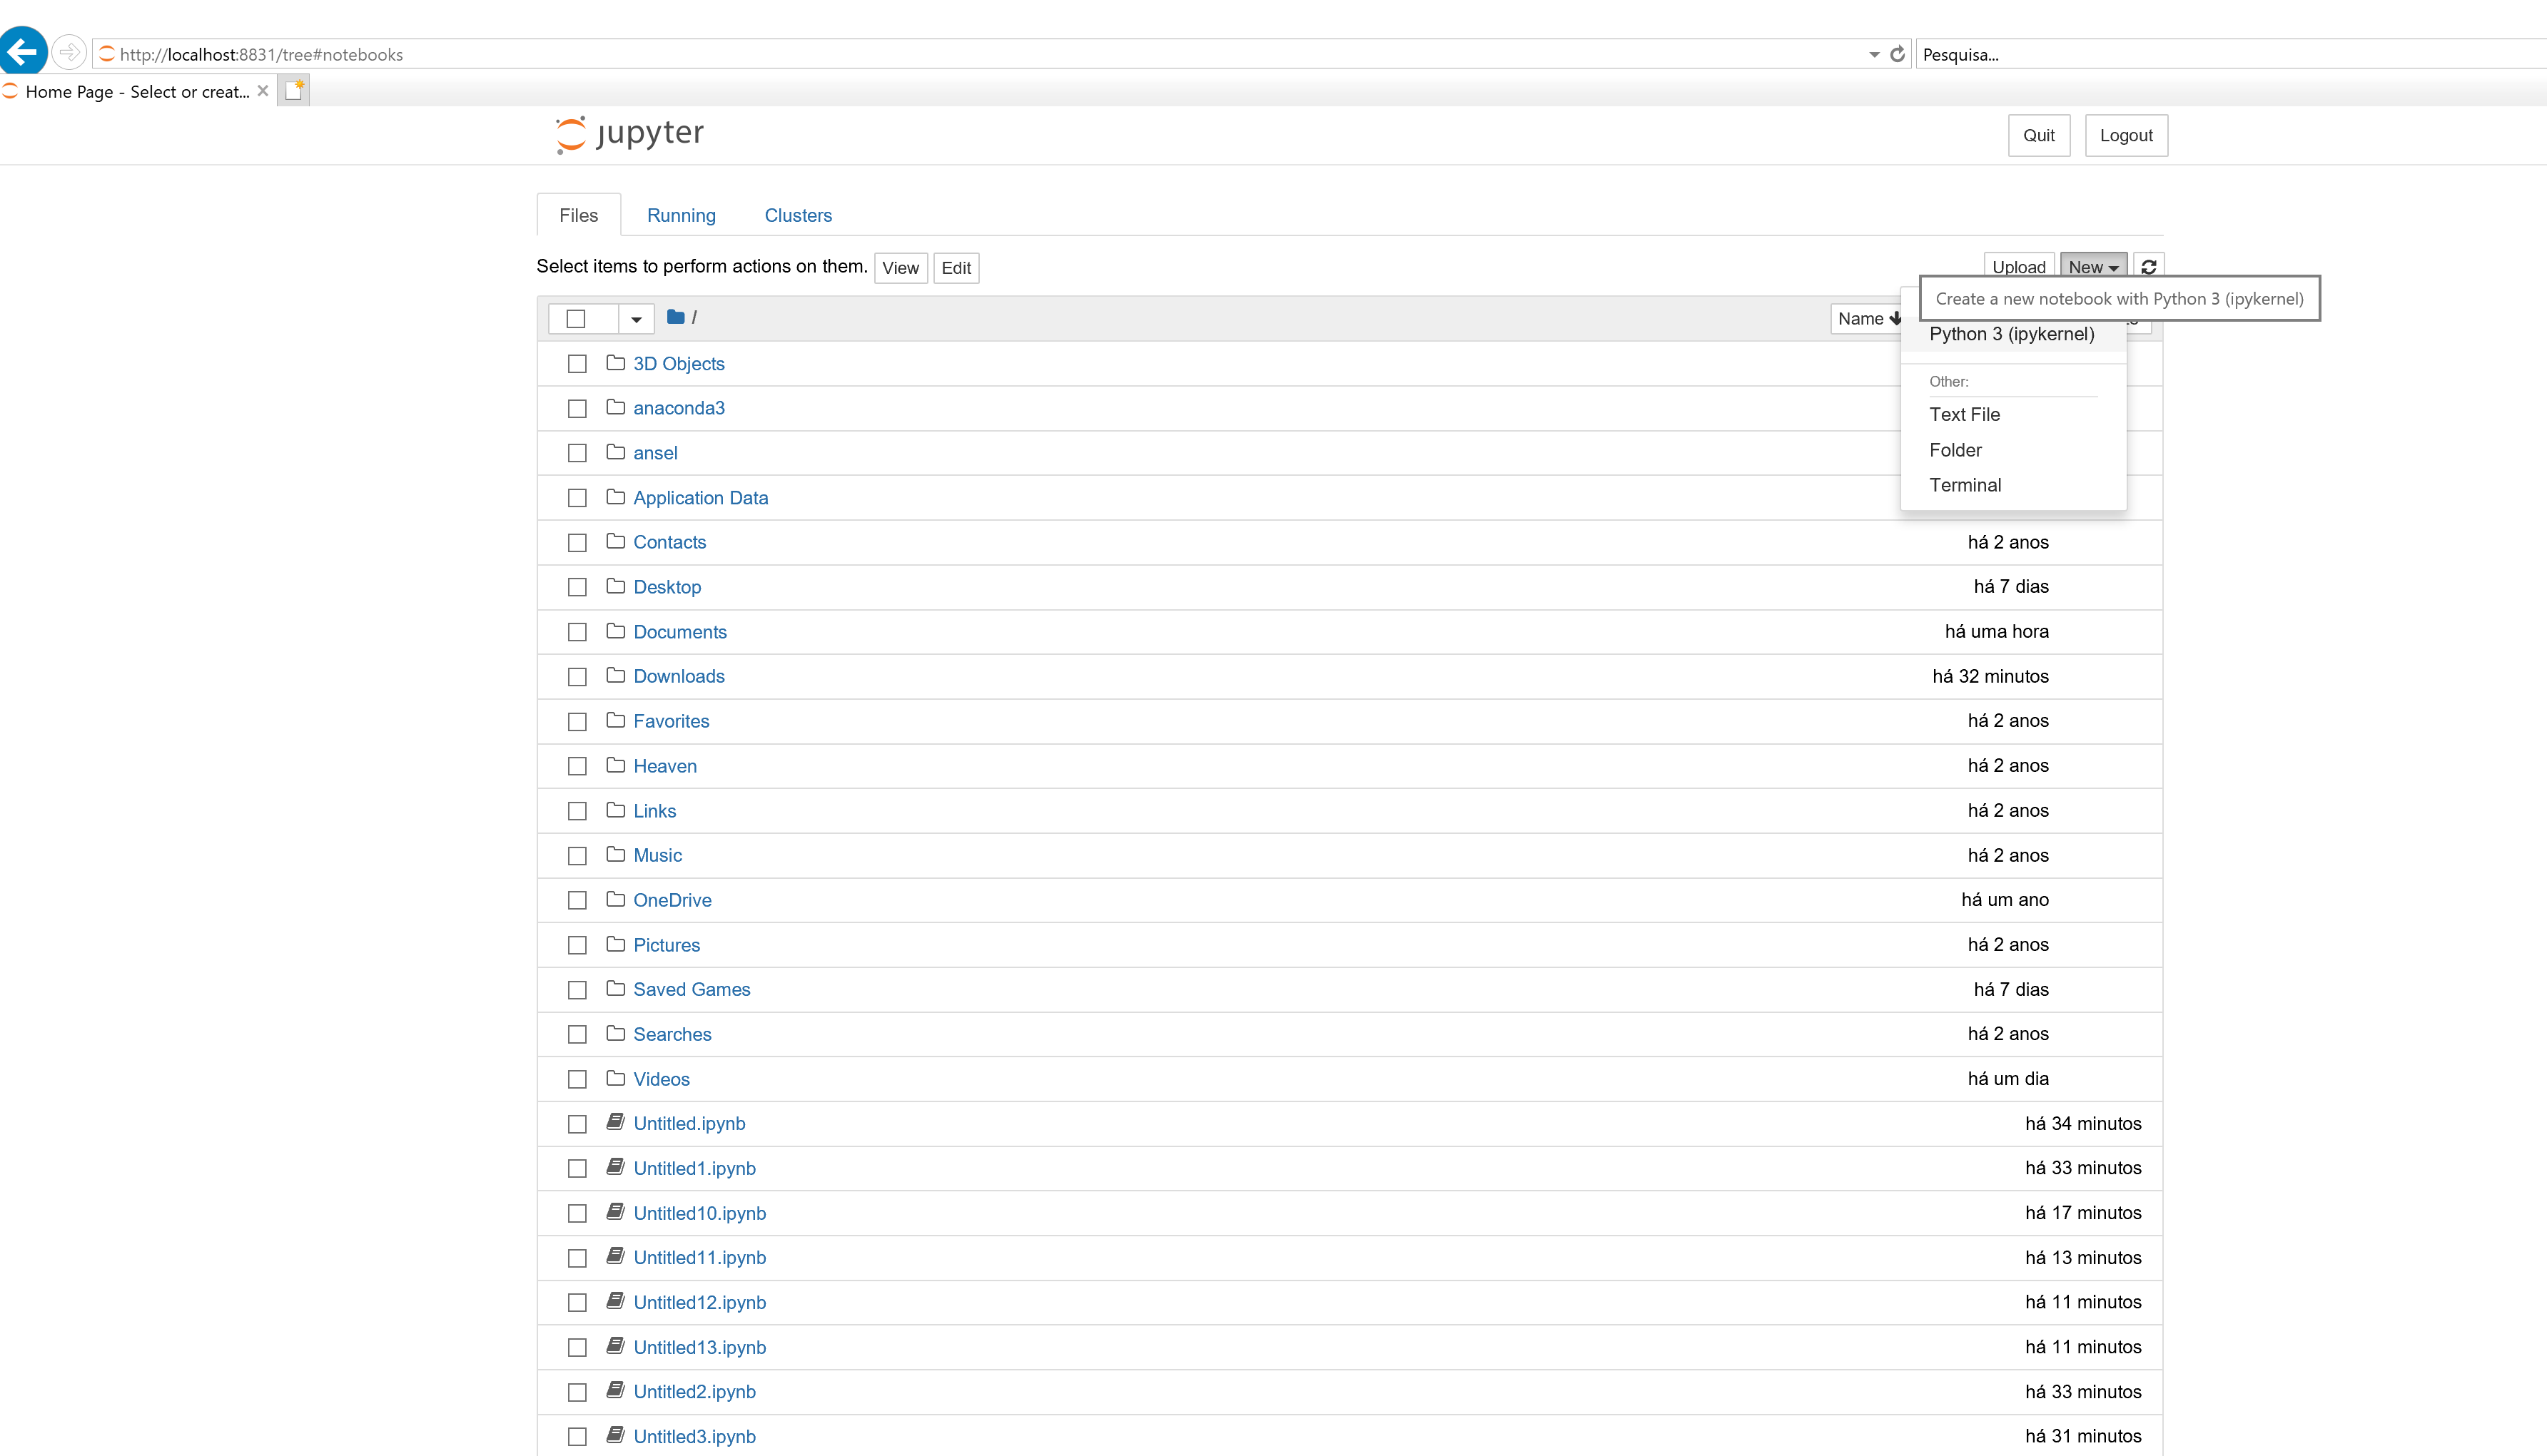Toggle checkbox next to Desktop folder

[577, 586]
